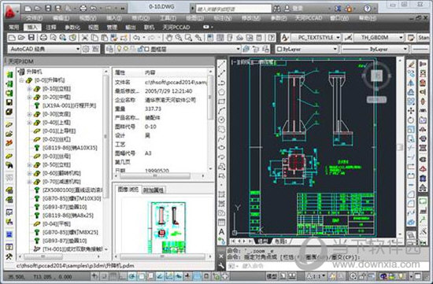Open the annotation scale 1:1 dropdown
Image resolution: width=433 pixels, height=284 pixels.
(324, 275)
